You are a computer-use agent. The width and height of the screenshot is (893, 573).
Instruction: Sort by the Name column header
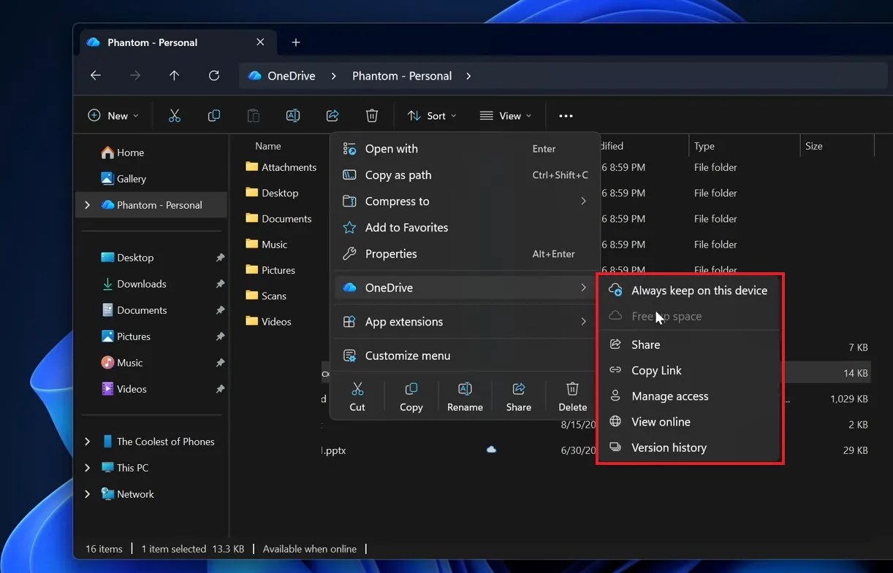[x=268, y=146]
